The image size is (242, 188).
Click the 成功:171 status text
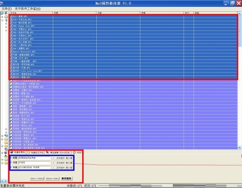coord(90,186)
